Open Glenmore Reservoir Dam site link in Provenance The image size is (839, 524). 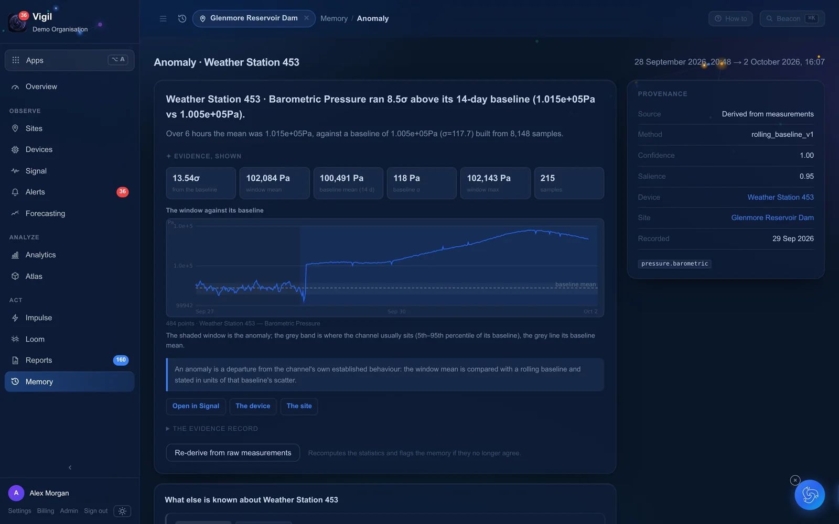pyautogui.click(x=772, y=217)
